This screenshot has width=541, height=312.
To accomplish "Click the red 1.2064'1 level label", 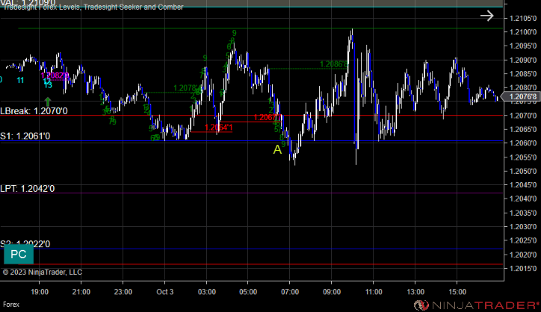I will tap(218, 128).
